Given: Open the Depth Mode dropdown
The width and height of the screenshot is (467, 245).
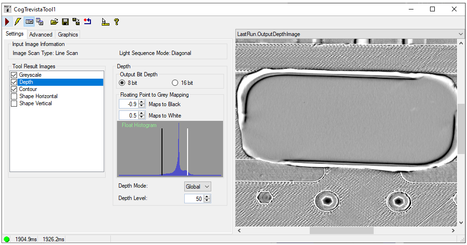Looking at the screenshot, I should 198,187.
